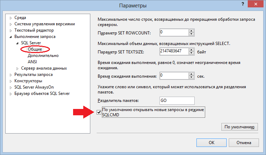Uncheck SQLCMD mode default checkbox
The width and height of the screenshot is (266, 155).
click(x=99, y=112)
